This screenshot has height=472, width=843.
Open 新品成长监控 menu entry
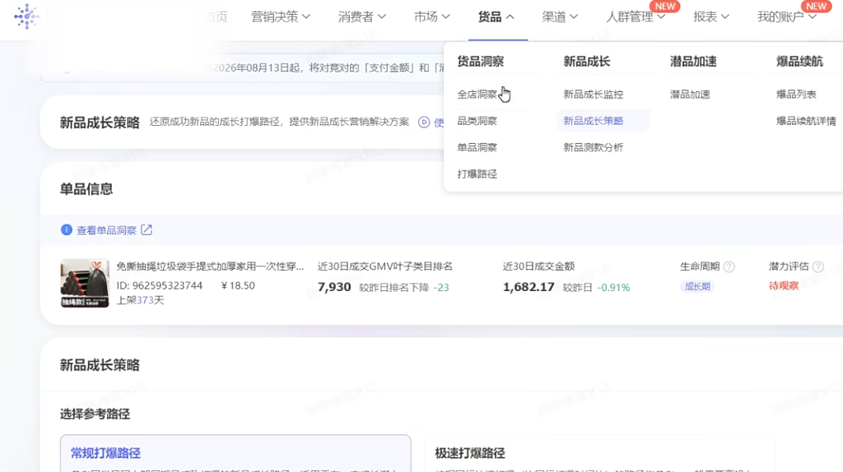593,95
